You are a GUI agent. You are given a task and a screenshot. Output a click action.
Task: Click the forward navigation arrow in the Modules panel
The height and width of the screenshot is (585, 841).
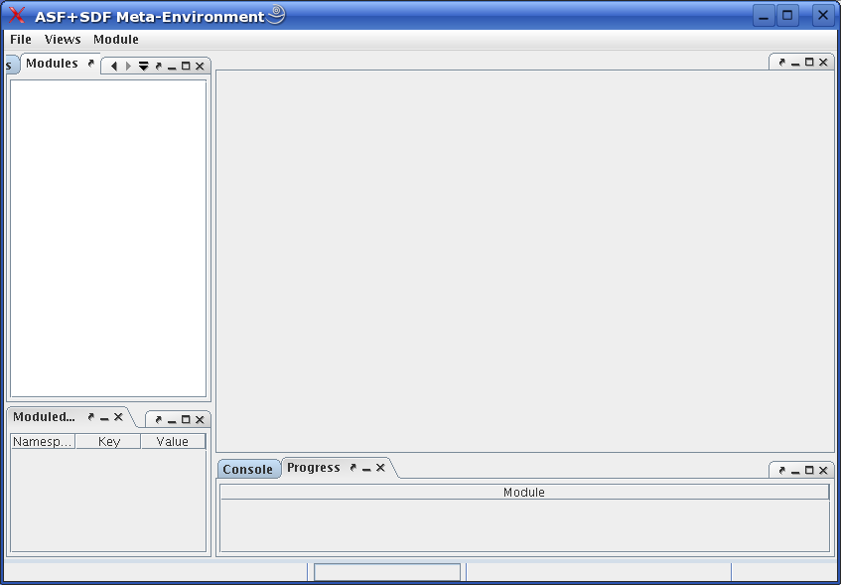[x=128, y=66]
